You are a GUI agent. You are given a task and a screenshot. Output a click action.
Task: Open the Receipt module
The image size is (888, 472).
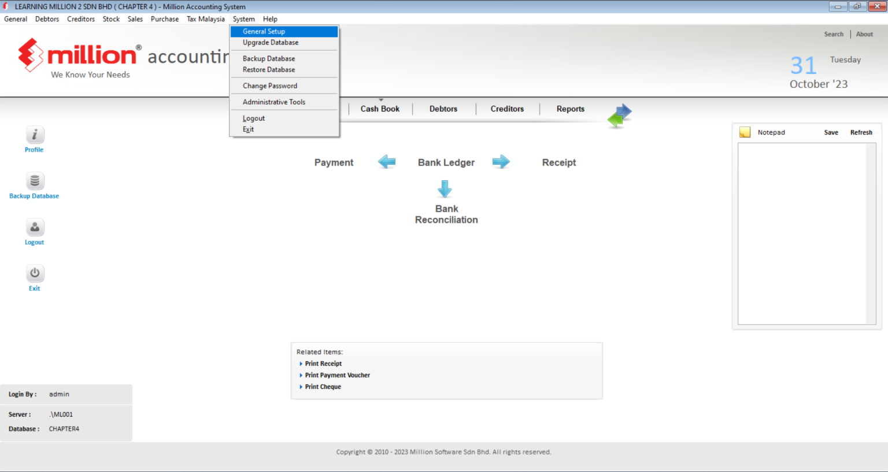[559, 162]
